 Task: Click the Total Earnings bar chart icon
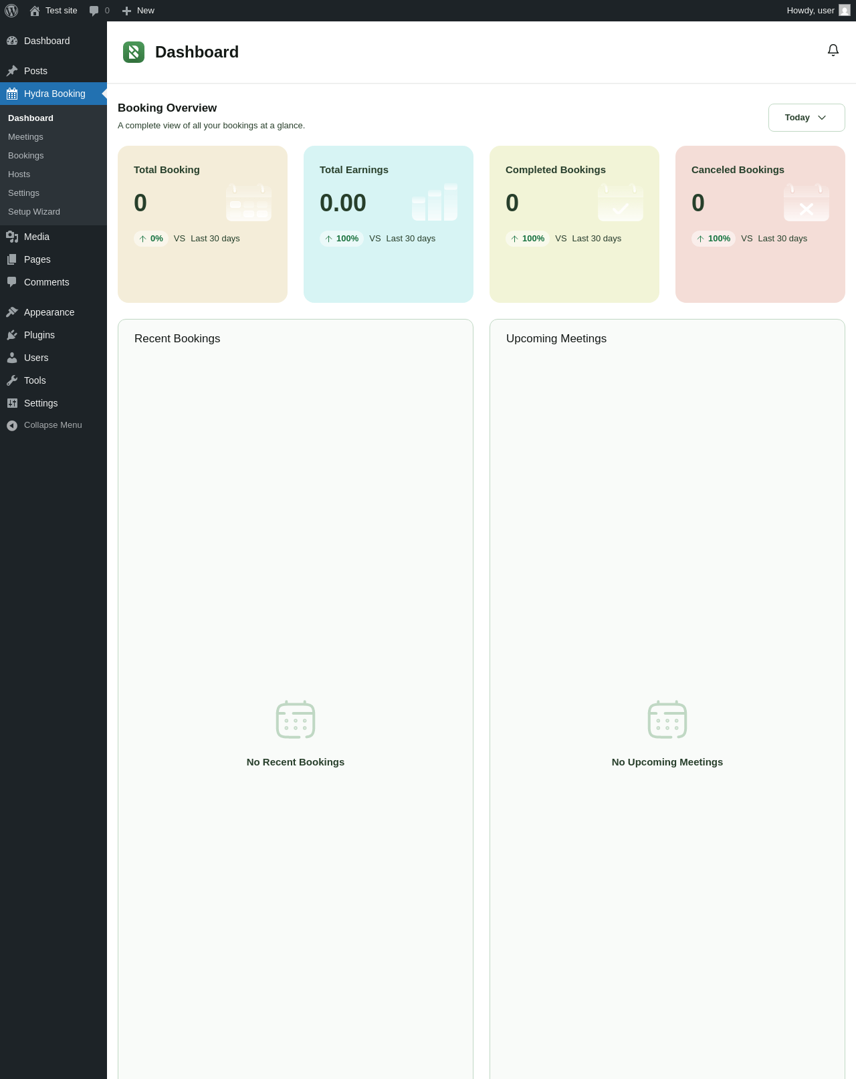pyautogui.click(x=434, y=203)
